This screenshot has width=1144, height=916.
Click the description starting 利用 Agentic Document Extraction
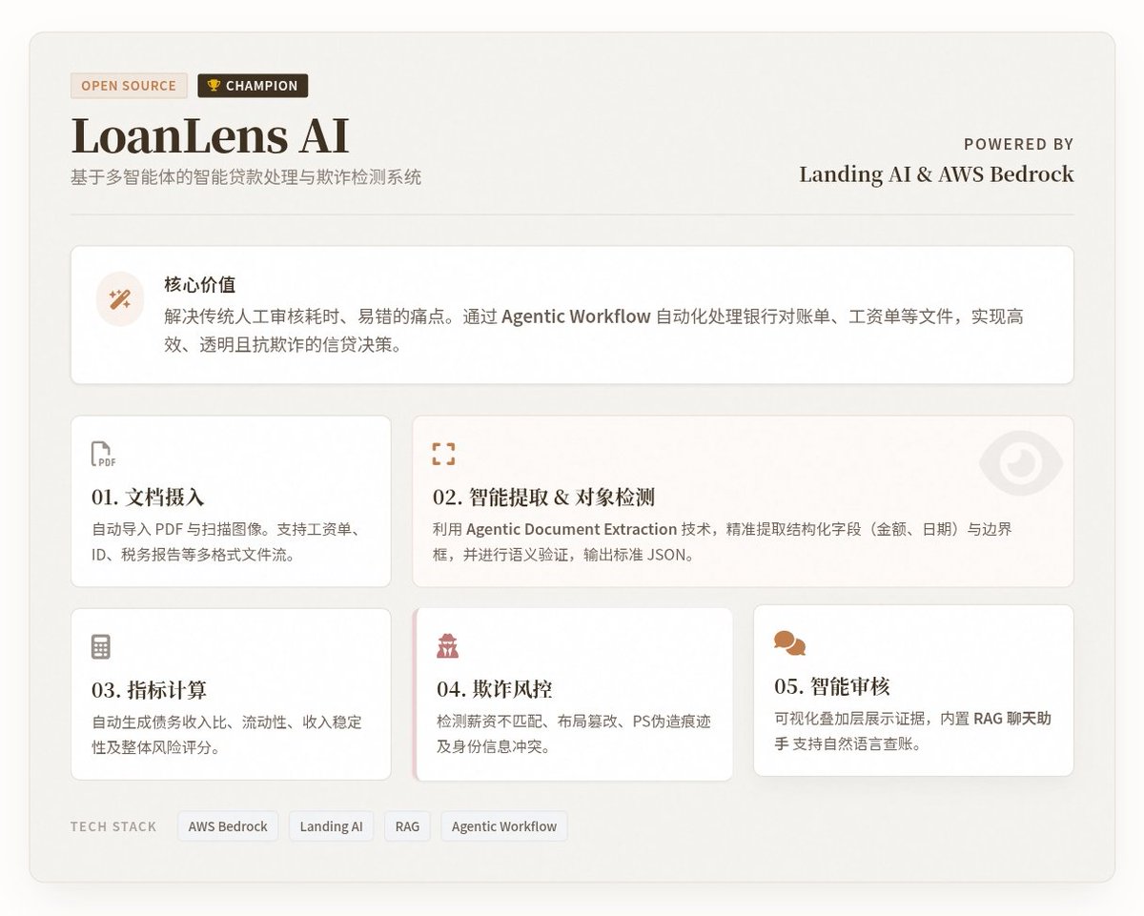[x=722, y=541]
